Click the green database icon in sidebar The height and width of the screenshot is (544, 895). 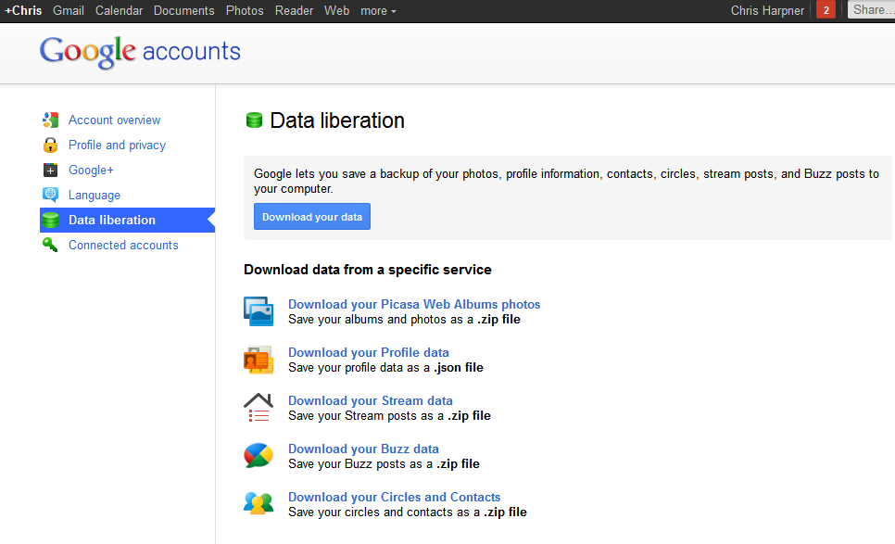(50, 220)
